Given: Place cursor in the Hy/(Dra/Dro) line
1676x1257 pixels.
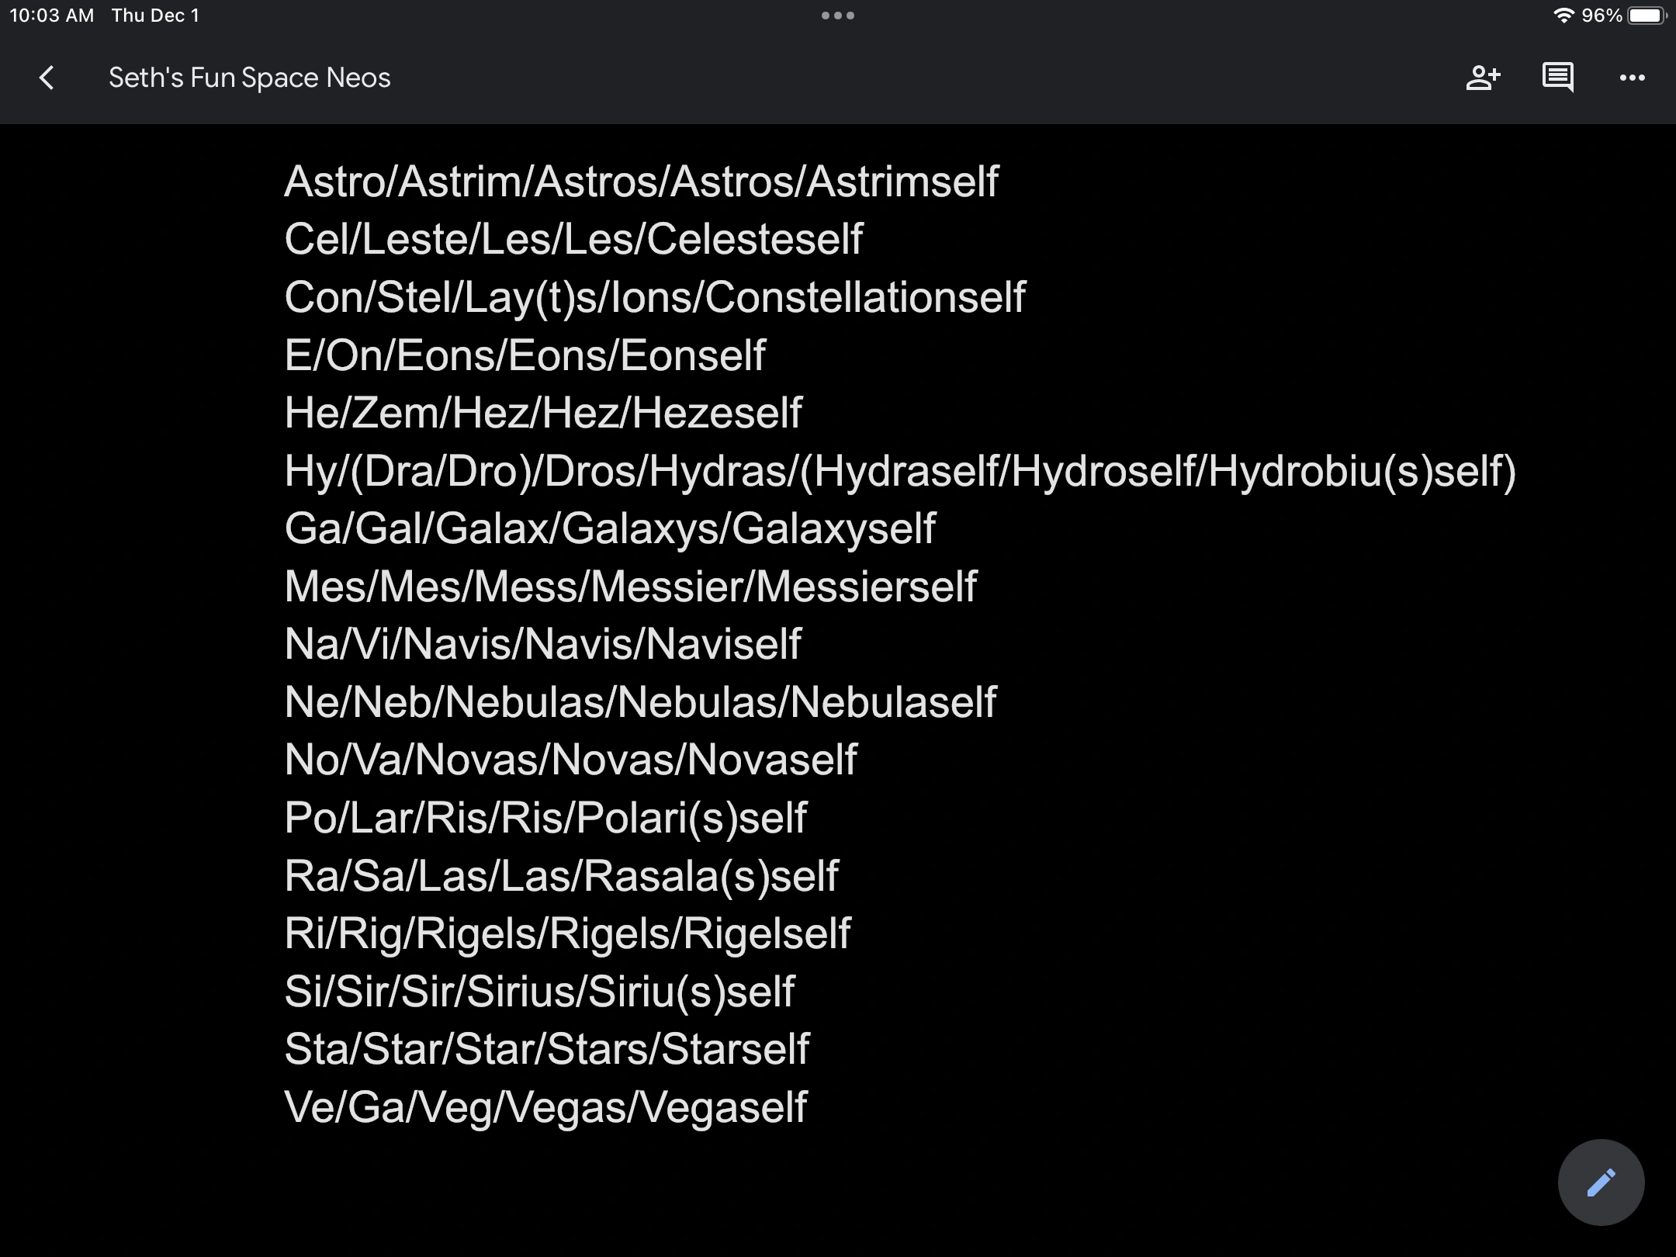Looking at the screenshot, I should (900, 471).
